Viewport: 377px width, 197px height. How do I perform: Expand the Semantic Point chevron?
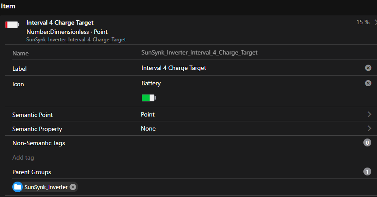coord(369,114)
